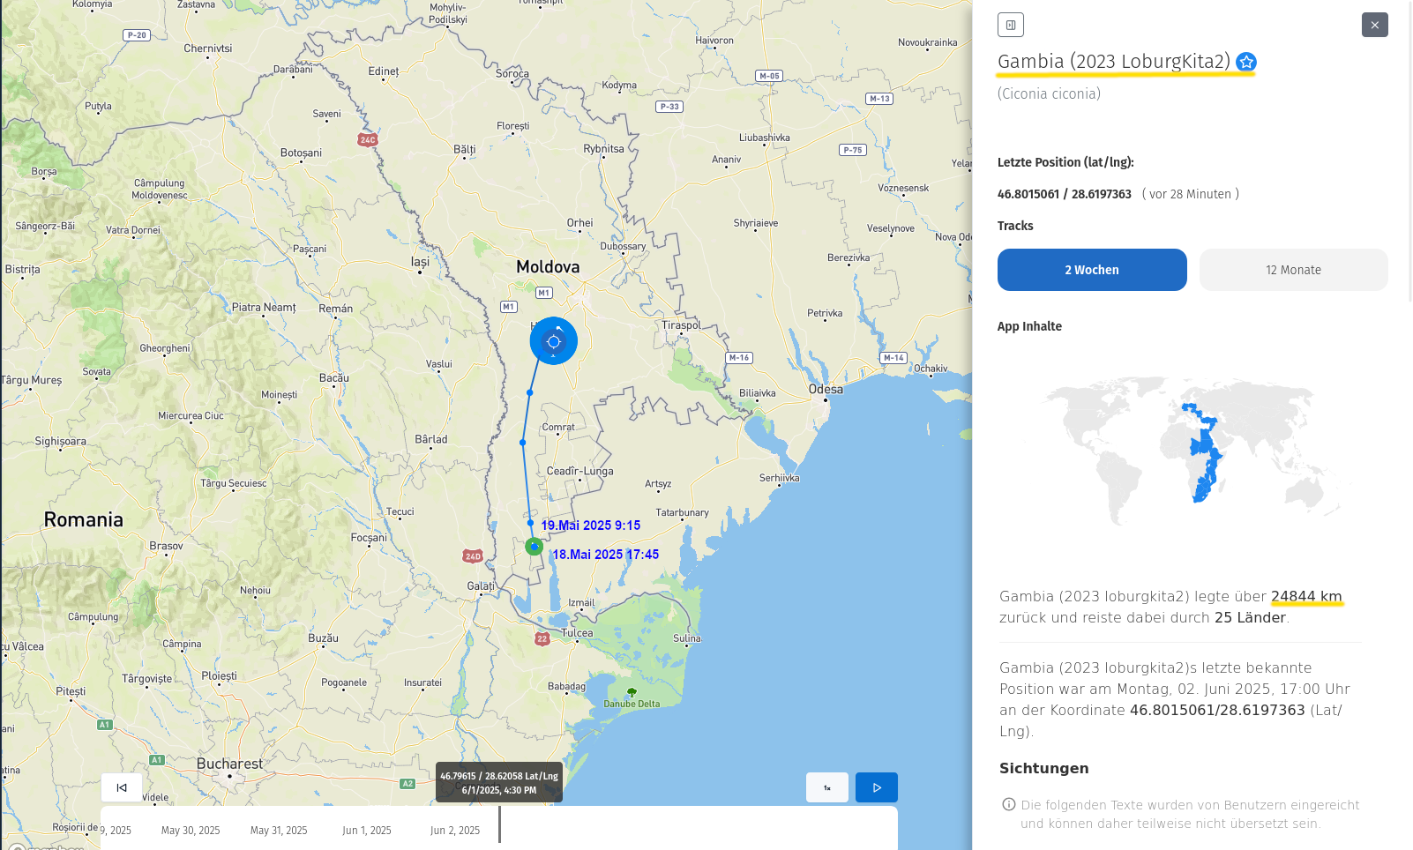This screenshot has width=1413, height=850.
Task: Play the stork track animation
Action: [x=876, y=787]
